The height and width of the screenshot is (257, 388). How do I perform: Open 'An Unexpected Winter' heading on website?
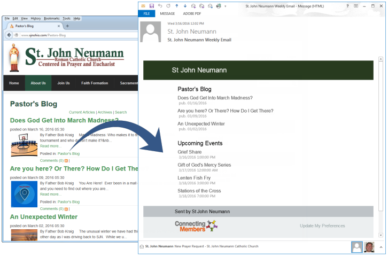point(43,217)
